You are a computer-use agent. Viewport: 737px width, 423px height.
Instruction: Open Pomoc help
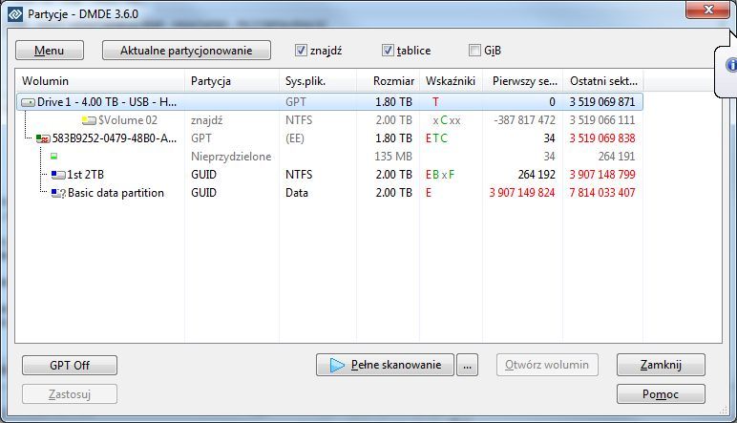pos(661,393)
